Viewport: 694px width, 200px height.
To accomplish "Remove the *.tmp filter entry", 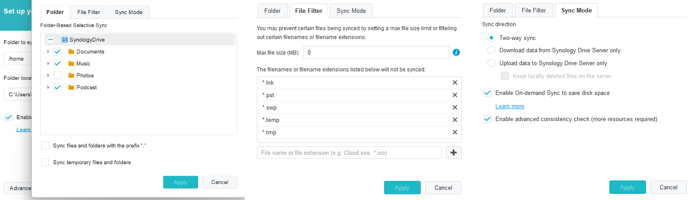I will [455, 132].
